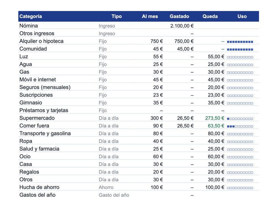Select the Comer fuera usage progress bar
Image resolution: width=276 pixels, height=207 pixels.
pyautogui.click(x=240, y=126)
